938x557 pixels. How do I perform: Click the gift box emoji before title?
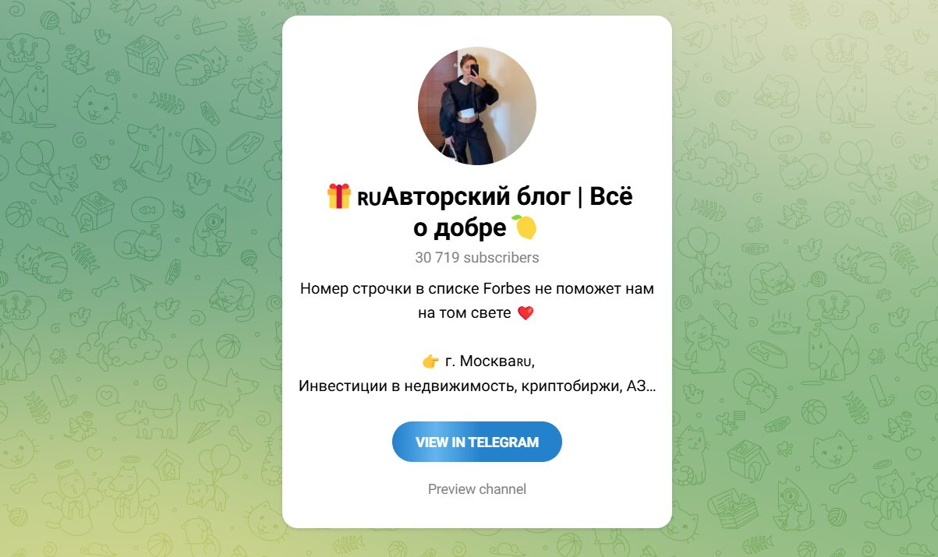[x=338, y=196]
